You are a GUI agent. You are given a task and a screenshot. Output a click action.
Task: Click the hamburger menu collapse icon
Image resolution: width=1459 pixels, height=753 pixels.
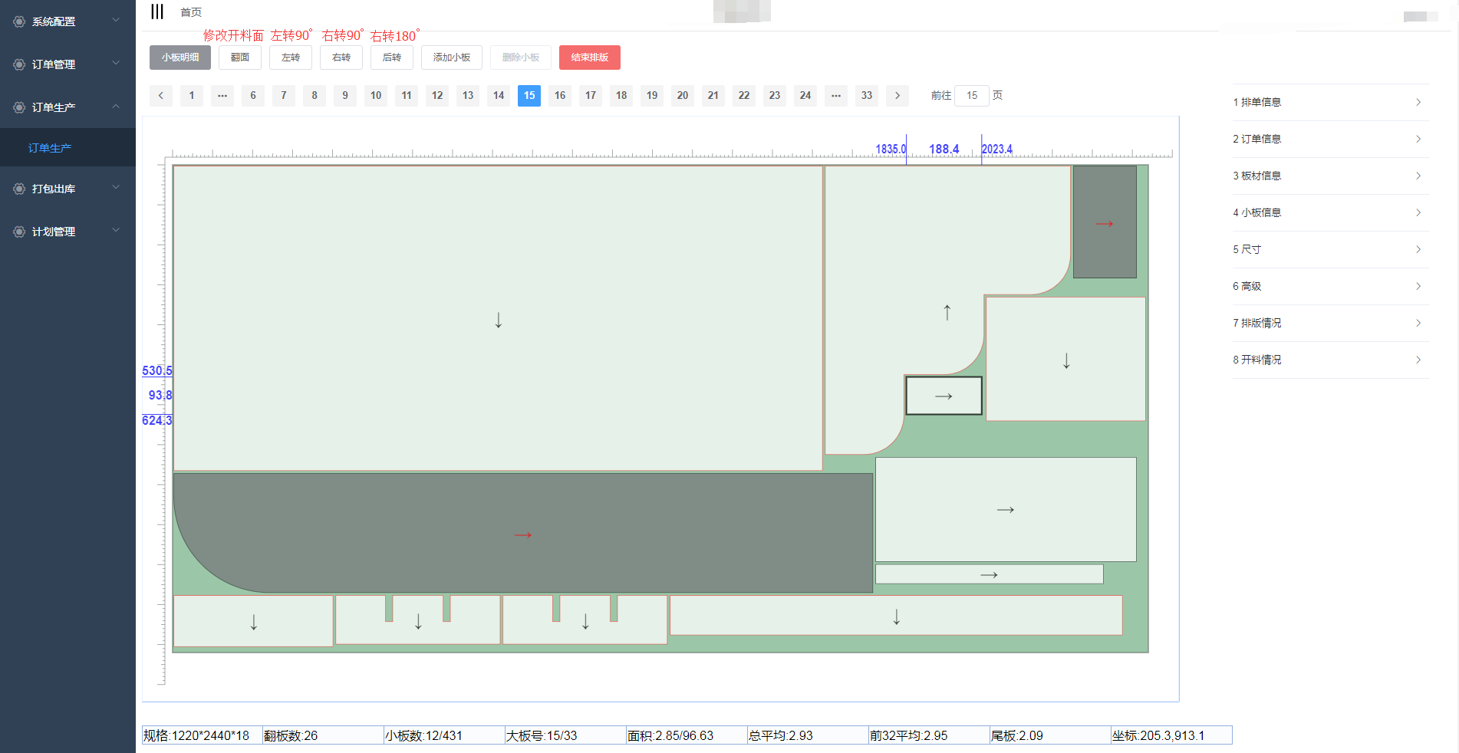[157, 12]
